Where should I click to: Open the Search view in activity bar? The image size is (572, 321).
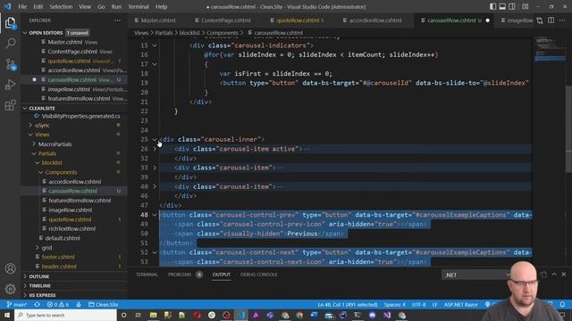point(10,44)
